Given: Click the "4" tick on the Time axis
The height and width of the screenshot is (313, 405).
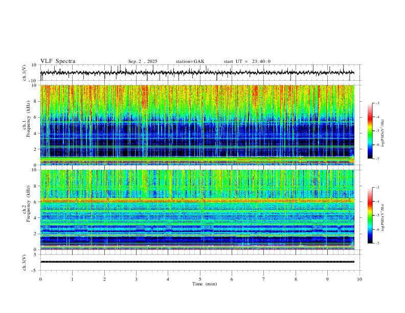Looking at the screenshot, I should click(168, 279).
